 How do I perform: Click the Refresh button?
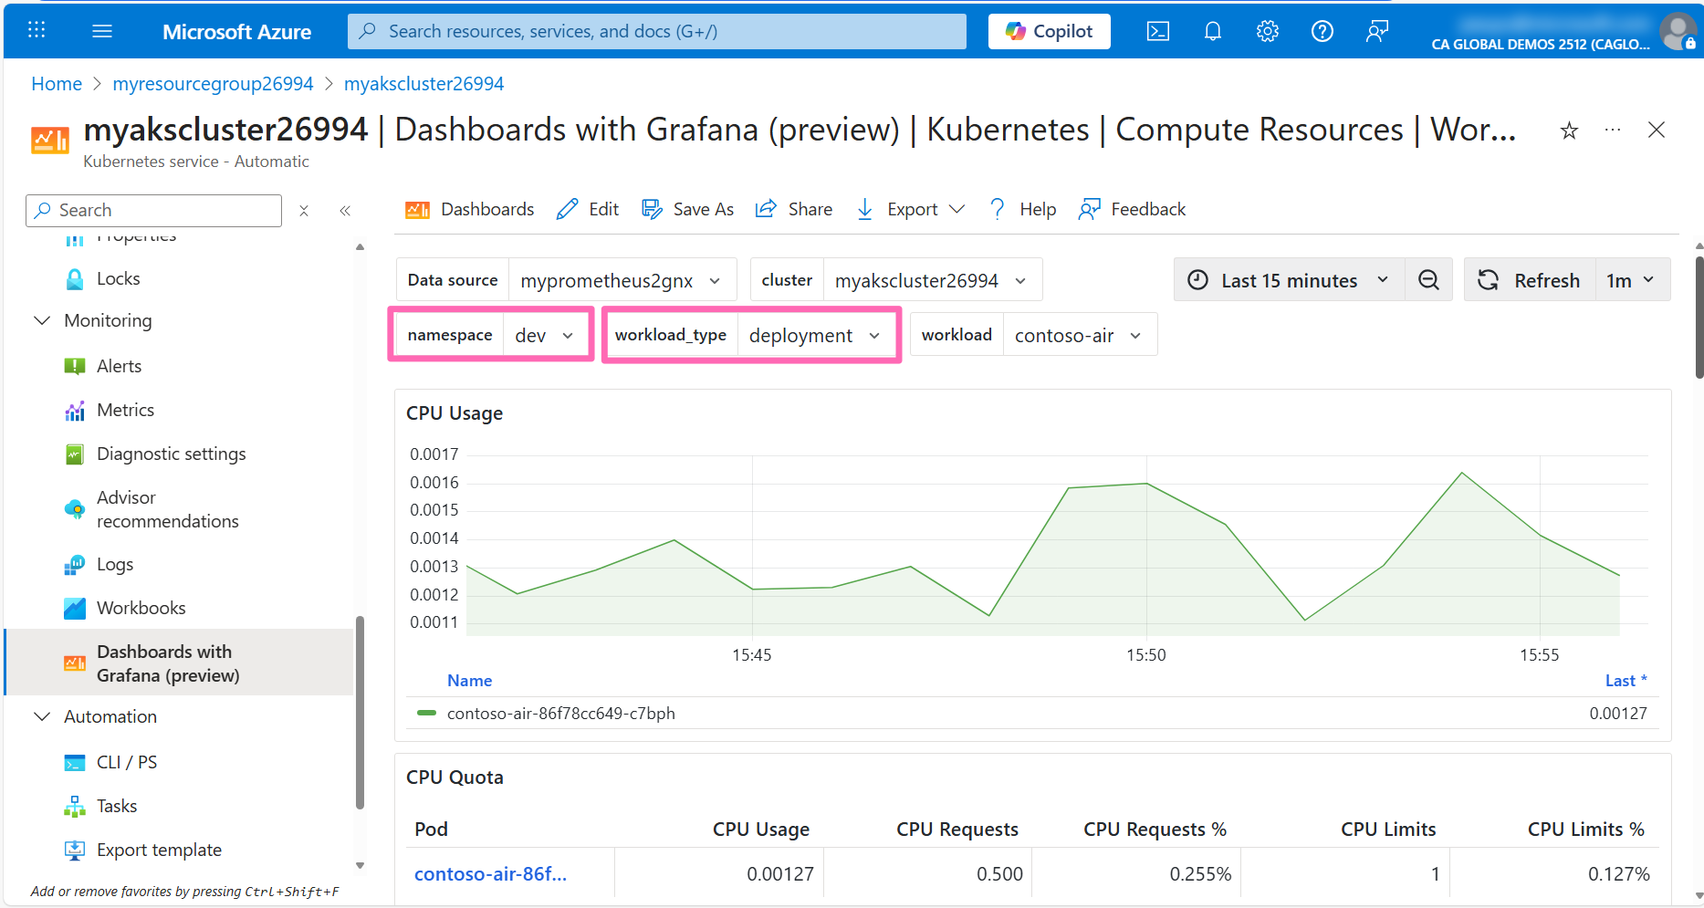click(1530, 280)
